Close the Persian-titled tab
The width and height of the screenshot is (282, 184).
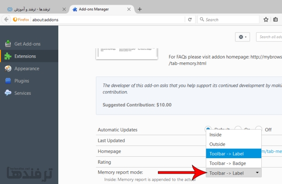64,9
